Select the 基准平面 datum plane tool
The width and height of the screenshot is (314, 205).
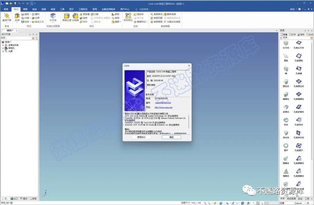[7, 17]
